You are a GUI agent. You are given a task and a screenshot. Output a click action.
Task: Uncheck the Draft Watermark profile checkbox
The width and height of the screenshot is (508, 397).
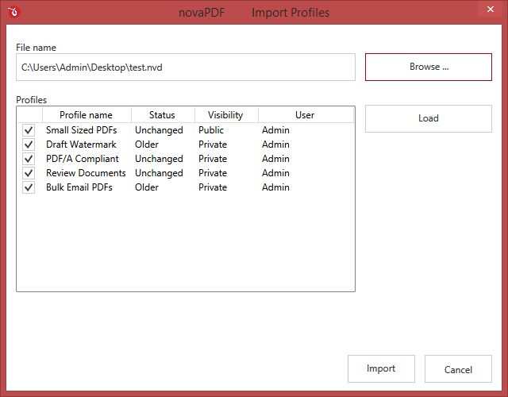(x=29, y=145)
